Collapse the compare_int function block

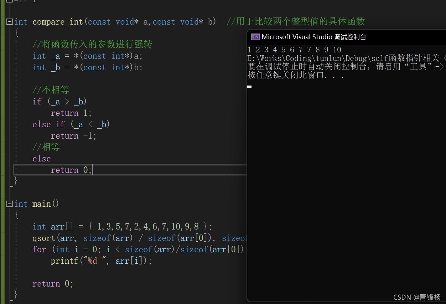click(x=10, y=22)
